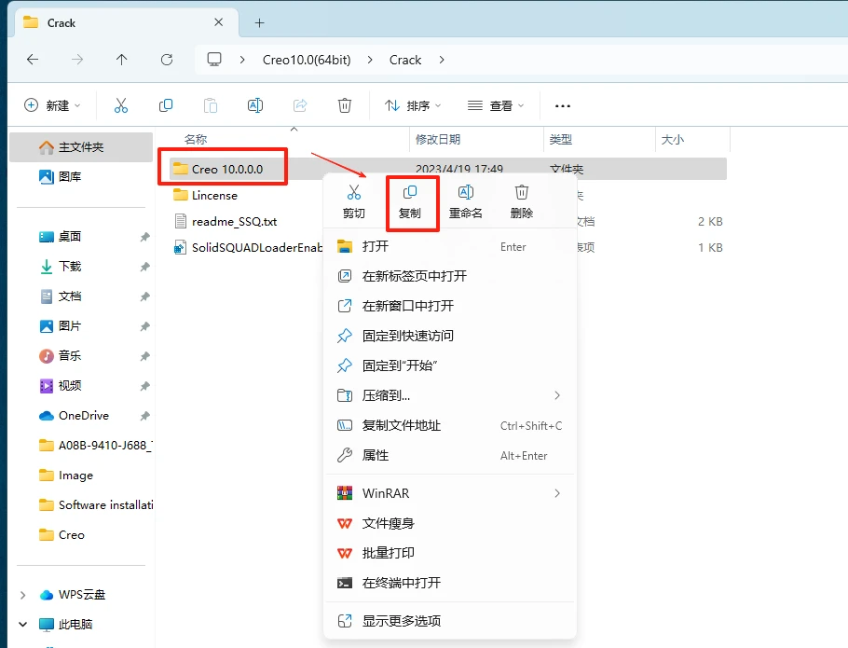Viewport: 848px width, 648px height.
Task: Choose 复制 from the context menu
Action: pos(412,200)
